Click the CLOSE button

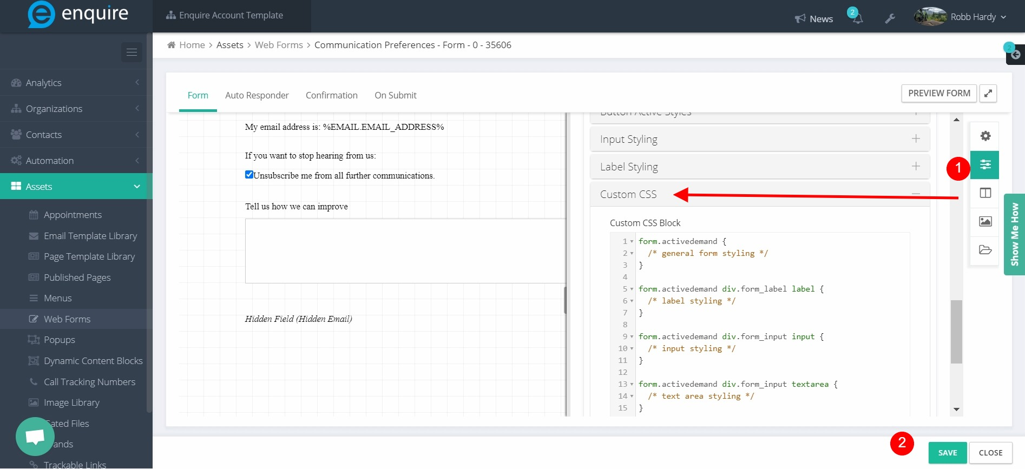point(990,453)
